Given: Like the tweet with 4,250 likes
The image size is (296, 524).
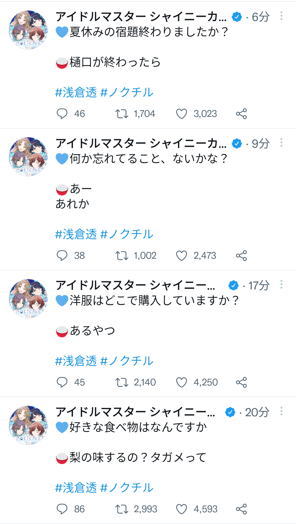Looking at the screenshot, I should [181, 382].
